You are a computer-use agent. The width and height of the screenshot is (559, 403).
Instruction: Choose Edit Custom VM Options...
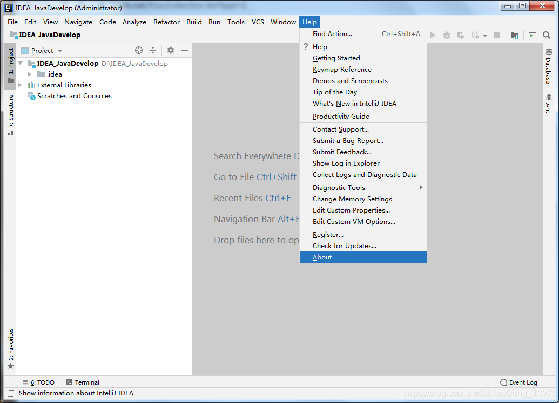tap(363, 221)
